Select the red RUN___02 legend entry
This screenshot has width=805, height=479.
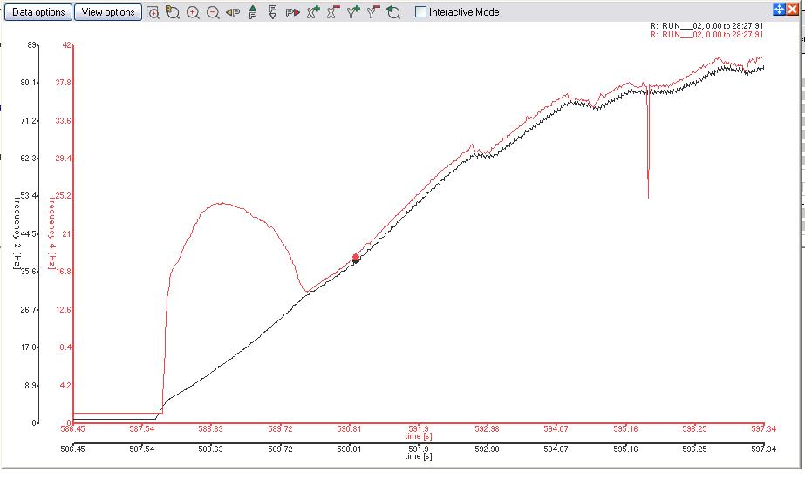click(x=706, y=35)
